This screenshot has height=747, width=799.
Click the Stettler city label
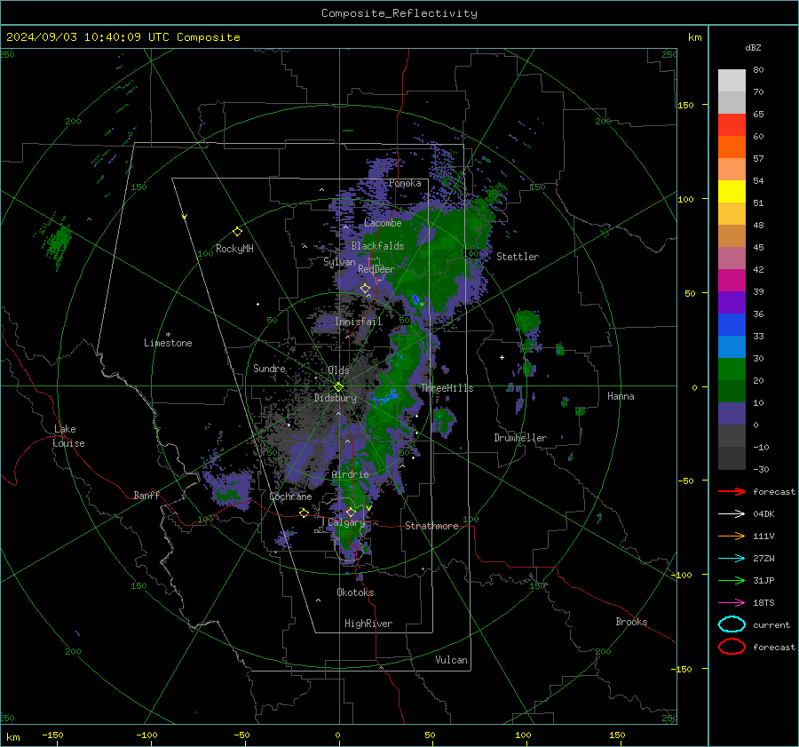tap(518, 257)
